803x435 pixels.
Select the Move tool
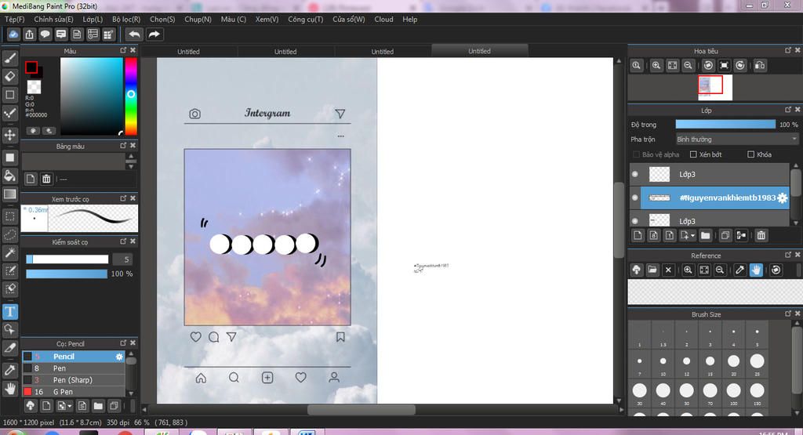[x=9, y=135]
